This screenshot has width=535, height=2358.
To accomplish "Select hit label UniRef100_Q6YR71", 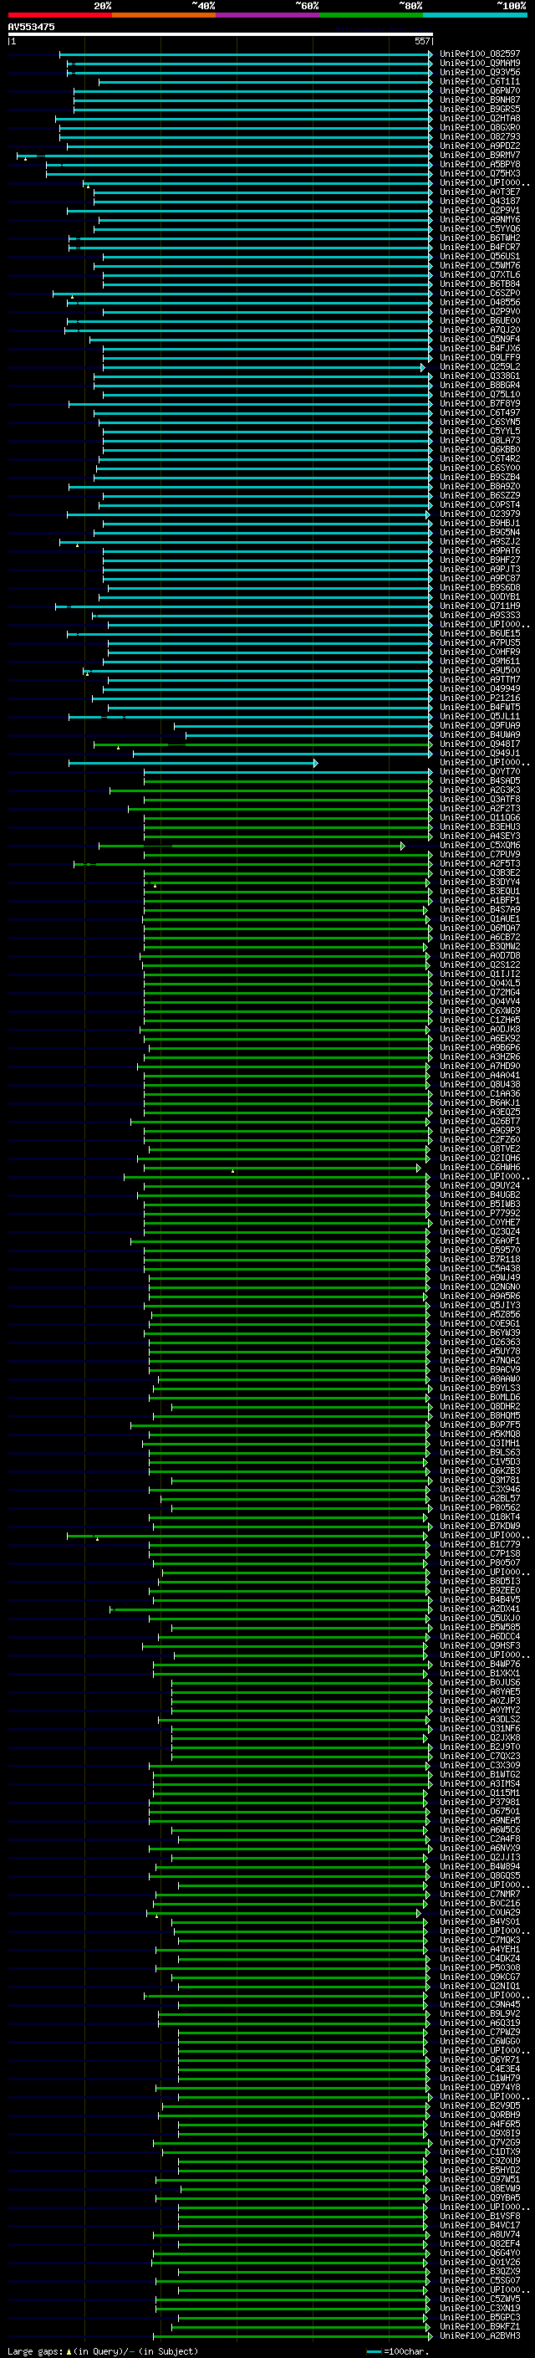I will pos(480,2059).
